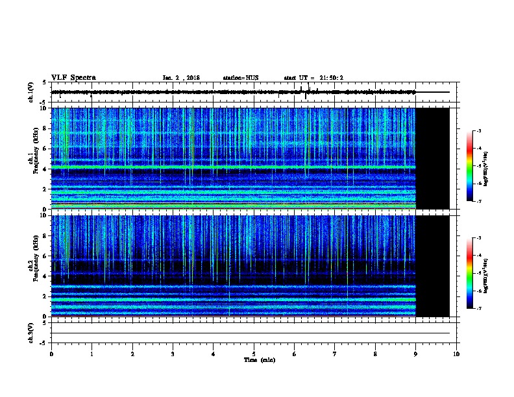
Task: Click the "station=HUS" header label
Action: pos(241,78)
